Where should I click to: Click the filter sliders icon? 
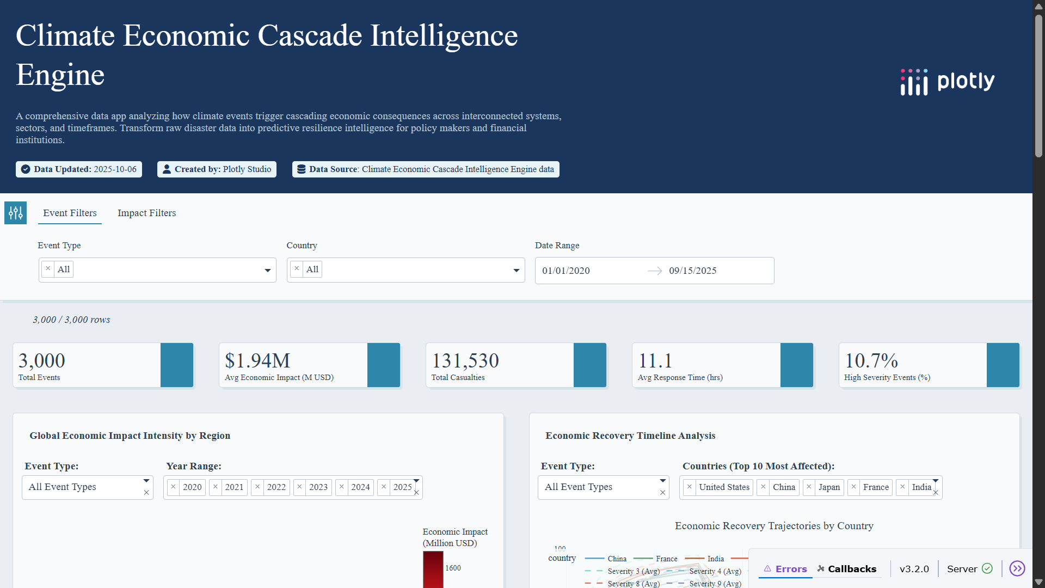tap(15, 213)
